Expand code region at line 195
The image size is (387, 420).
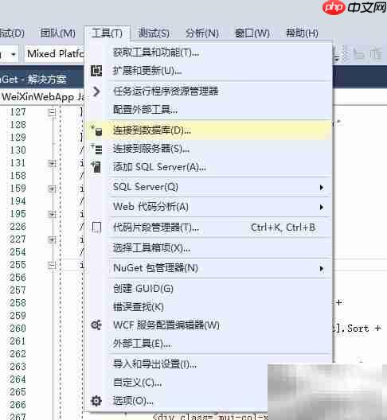pos(52,214)
